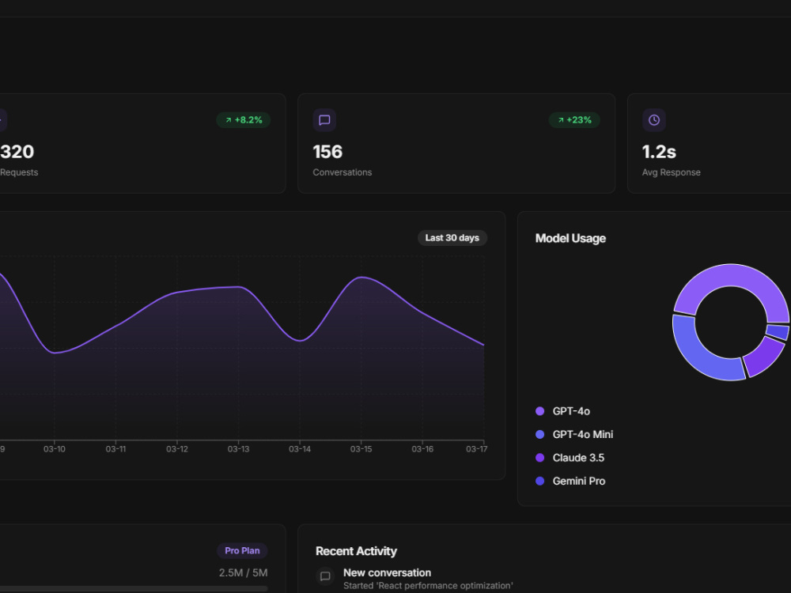Click the GPT-4o legend label
This screenshot has height=593, width=791.
pyautogui.click(x=571, y=411)
